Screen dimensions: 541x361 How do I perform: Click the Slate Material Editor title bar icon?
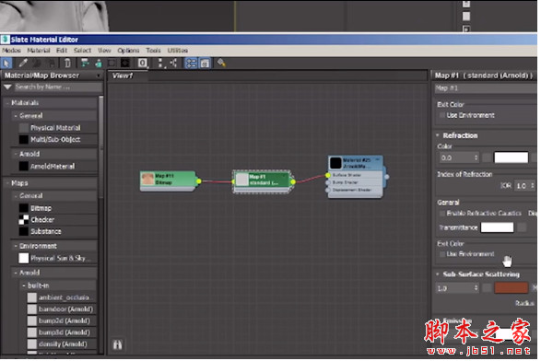click(6, 40)
